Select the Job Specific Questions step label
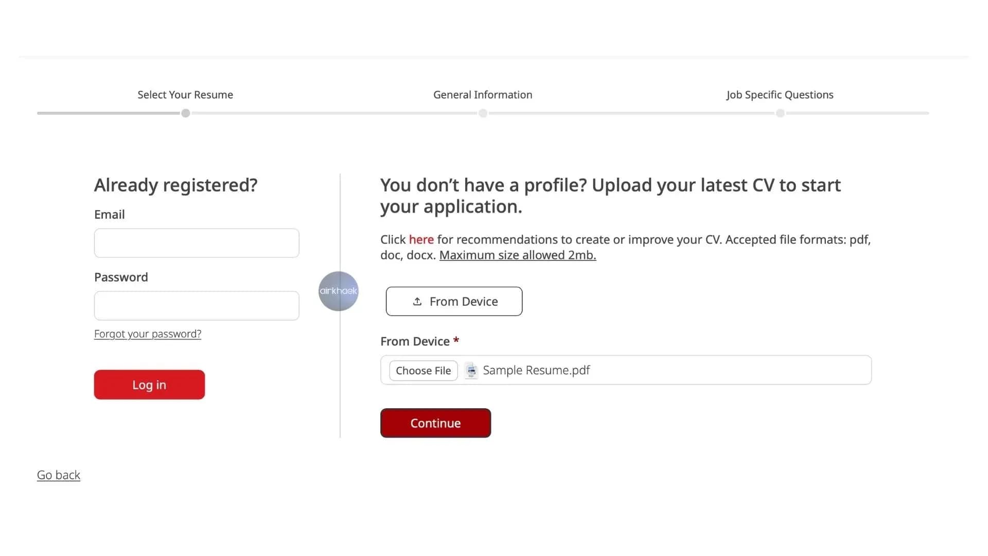Screen dimensions: 988x556 (780, 95)
